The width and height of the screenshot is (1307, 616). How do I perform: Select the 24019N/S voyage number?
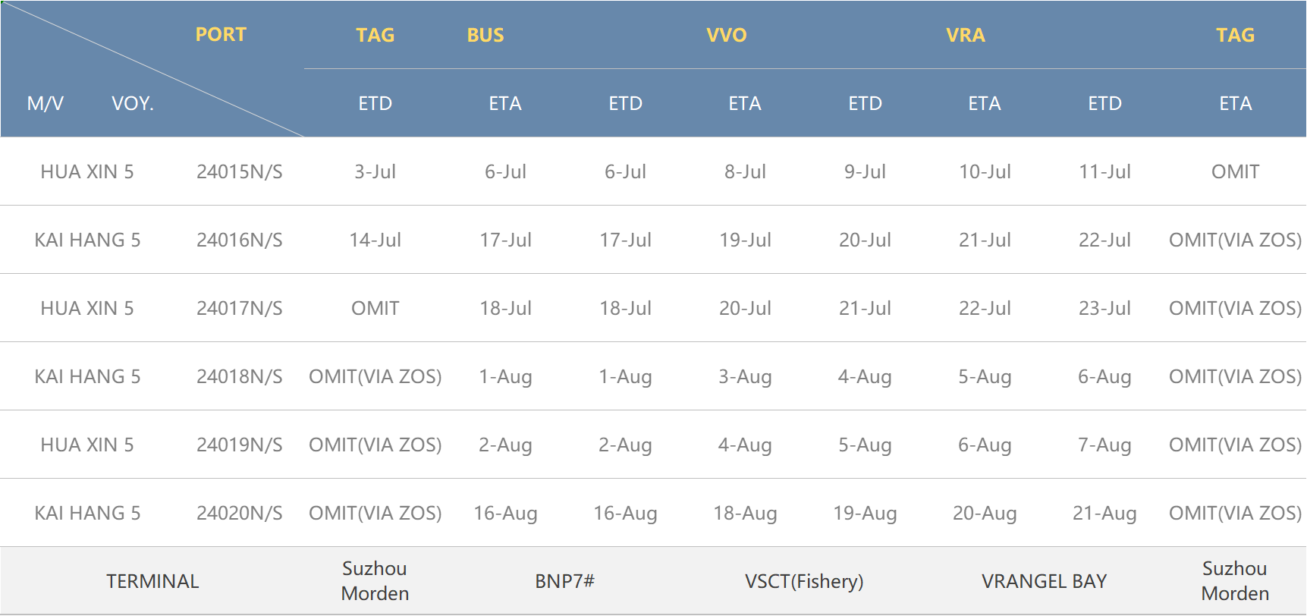coord(240,445)
